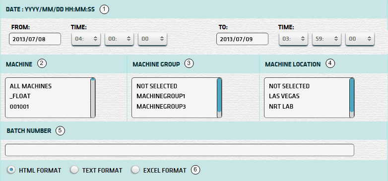388x181 pixels.
Task: Click the FROM date field 2013/07/08
Action: click(x=35, y=39)
